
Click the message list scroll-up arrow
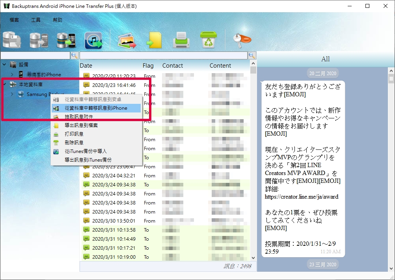pos(253,64)
